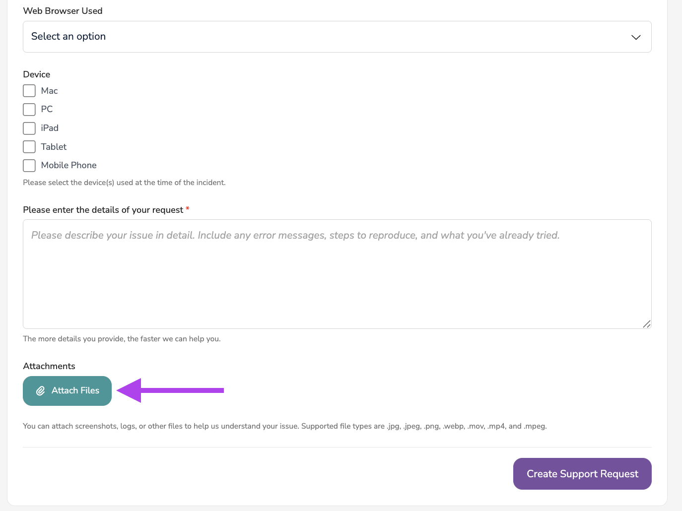Enable the PC device checkbox

(29, 109)
